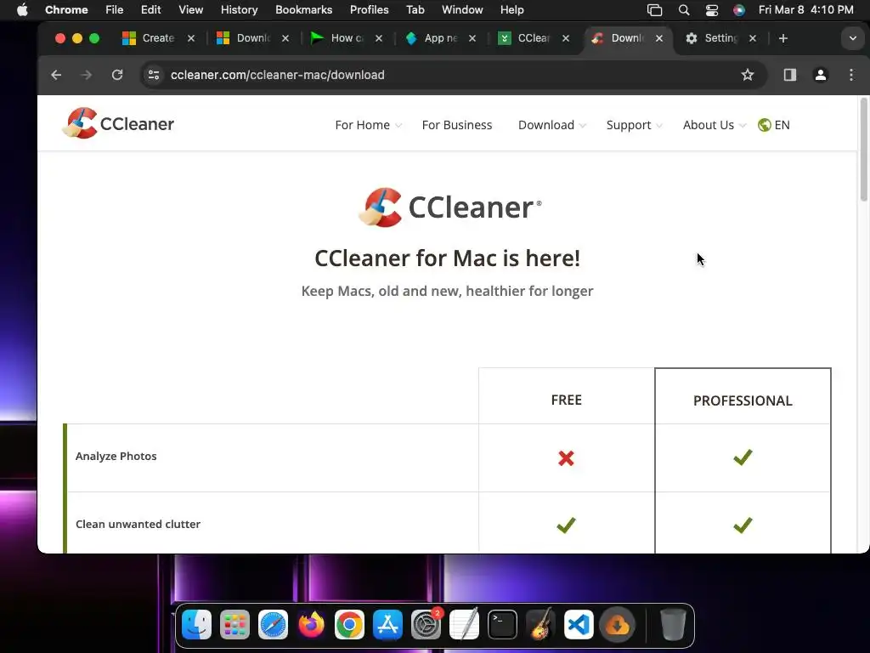Open Chrome Edit menu
This screenshot has height=653, width=870.
[151, 10]
